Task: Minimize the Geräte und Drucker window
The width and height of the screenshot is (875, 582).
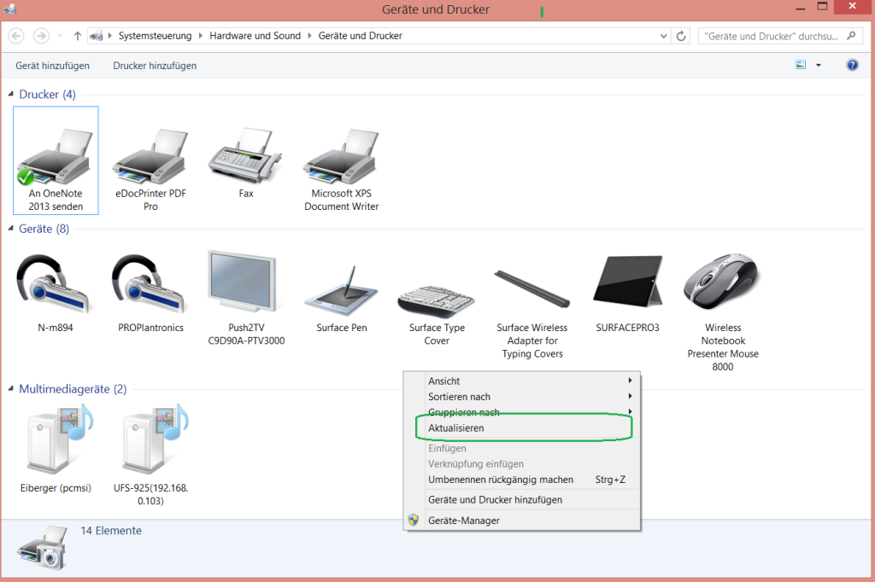Action: (800, 9)
